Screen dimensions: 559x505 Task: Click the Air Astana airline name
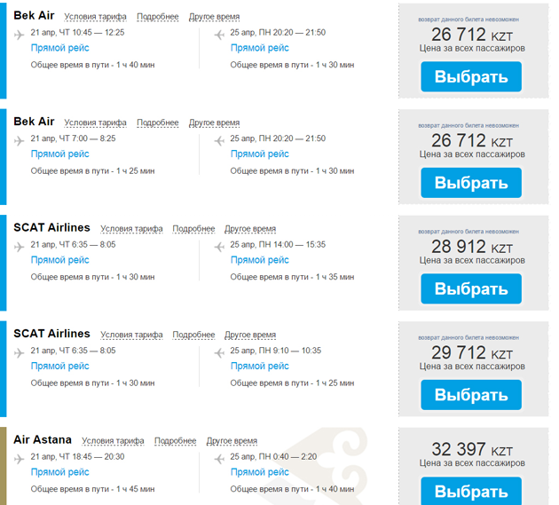click(x=43, y=440)
